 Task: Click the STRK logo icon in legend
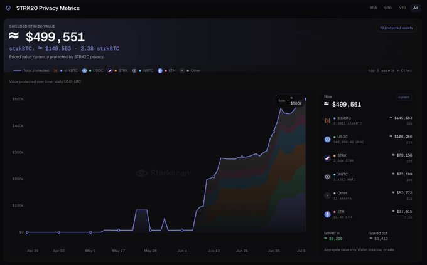(x=110, y=71)
